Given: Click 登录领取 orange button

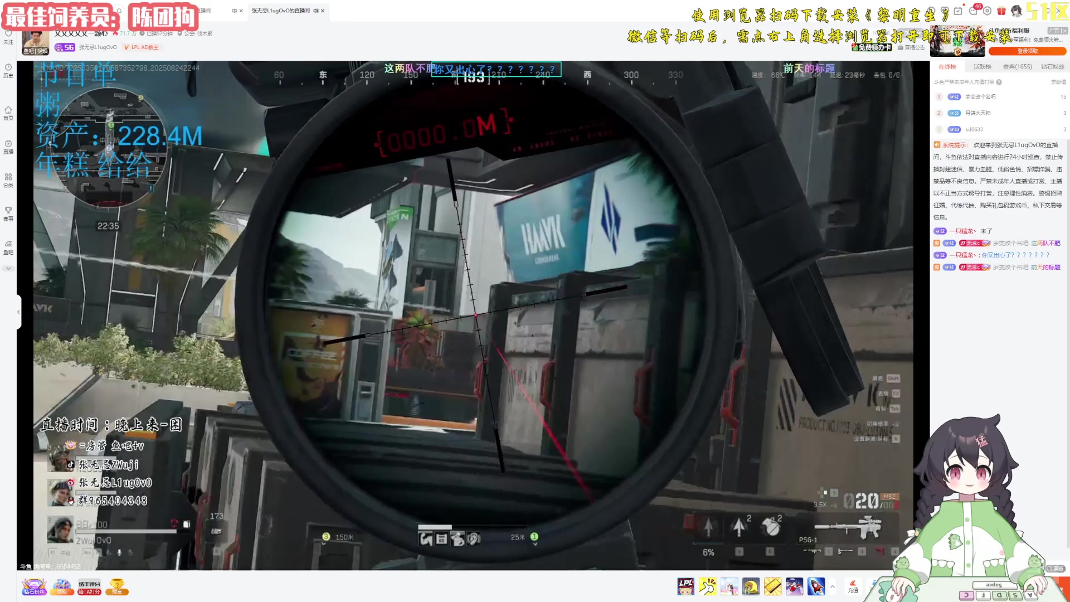Looking at the screenshot, I should pos(1027,51).
